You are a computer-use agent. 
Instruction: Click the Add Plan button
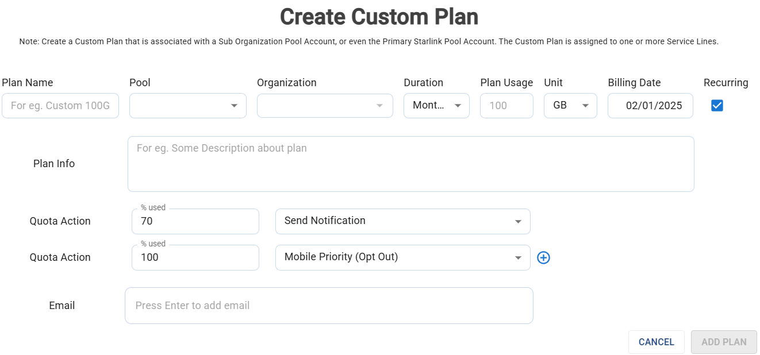pos(724,342)
